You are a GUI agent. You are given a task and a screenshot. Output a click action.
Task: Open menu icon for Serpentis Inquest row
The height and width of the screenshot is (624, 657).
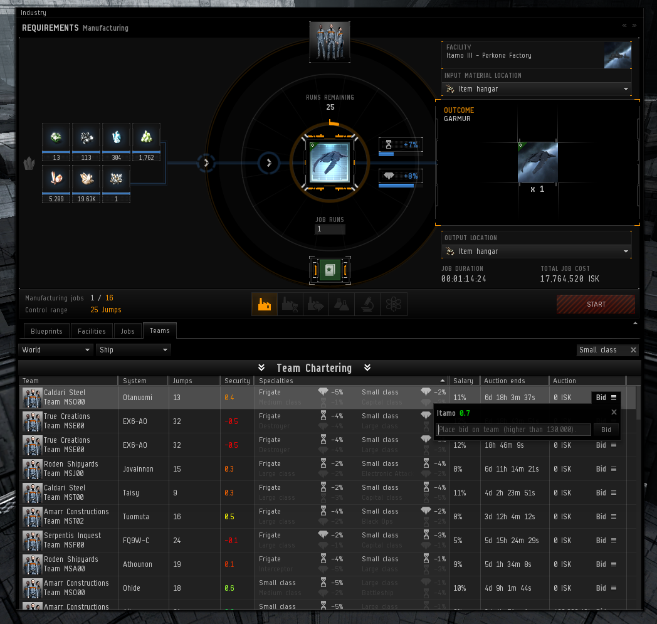[x=614, y=541]
